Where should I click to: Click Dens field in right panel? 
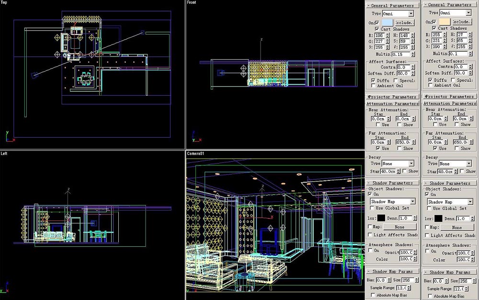click(463, 219)
